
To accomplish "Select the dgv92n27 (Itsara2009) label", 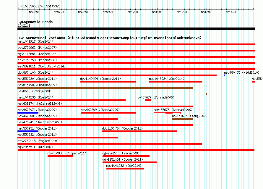I will click(x=121, y=153).
